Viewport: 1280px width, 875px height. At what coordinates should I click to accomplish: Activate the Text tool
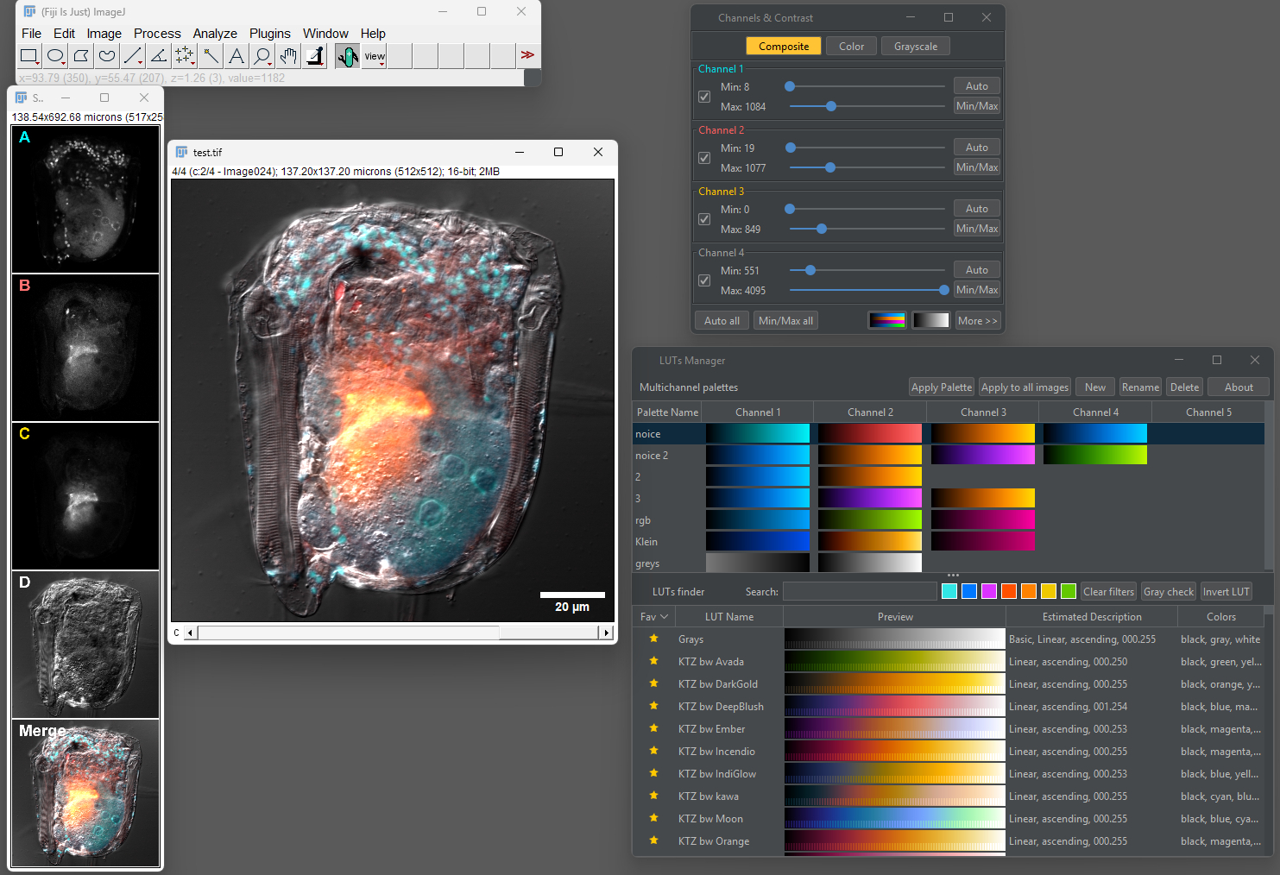[x=236, y=56]
